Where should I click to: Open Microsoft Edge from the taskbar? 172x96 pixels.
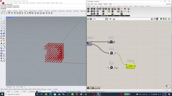[51, 94]
